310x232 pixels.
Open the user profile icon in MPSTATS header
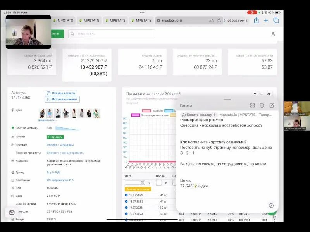click(273, 34)
